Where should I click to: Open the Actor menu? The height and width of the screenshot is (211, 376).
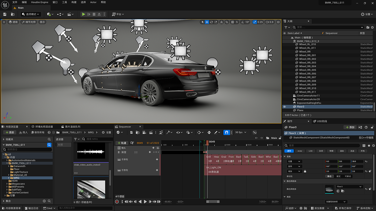(93, 2)
